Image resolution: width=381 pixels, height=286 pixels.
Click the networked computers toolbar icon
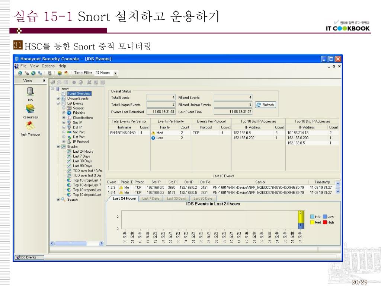[x=40, y=73]
